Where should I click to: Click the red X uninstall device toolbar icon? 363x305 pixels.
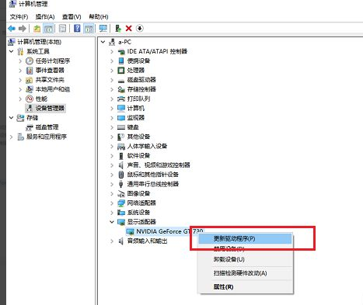pos(128,29)
